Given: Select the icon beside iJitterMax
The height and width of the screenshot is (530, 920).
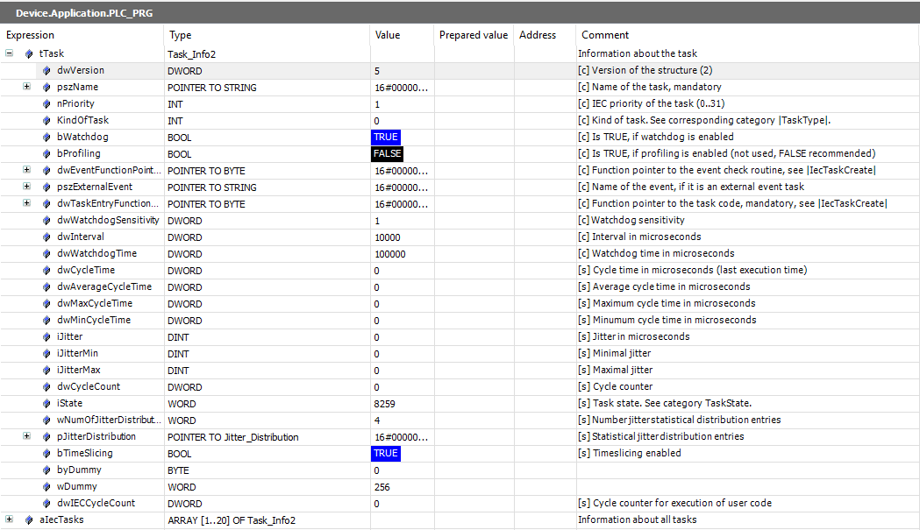Looking at the screenshot, I should 47,370.
